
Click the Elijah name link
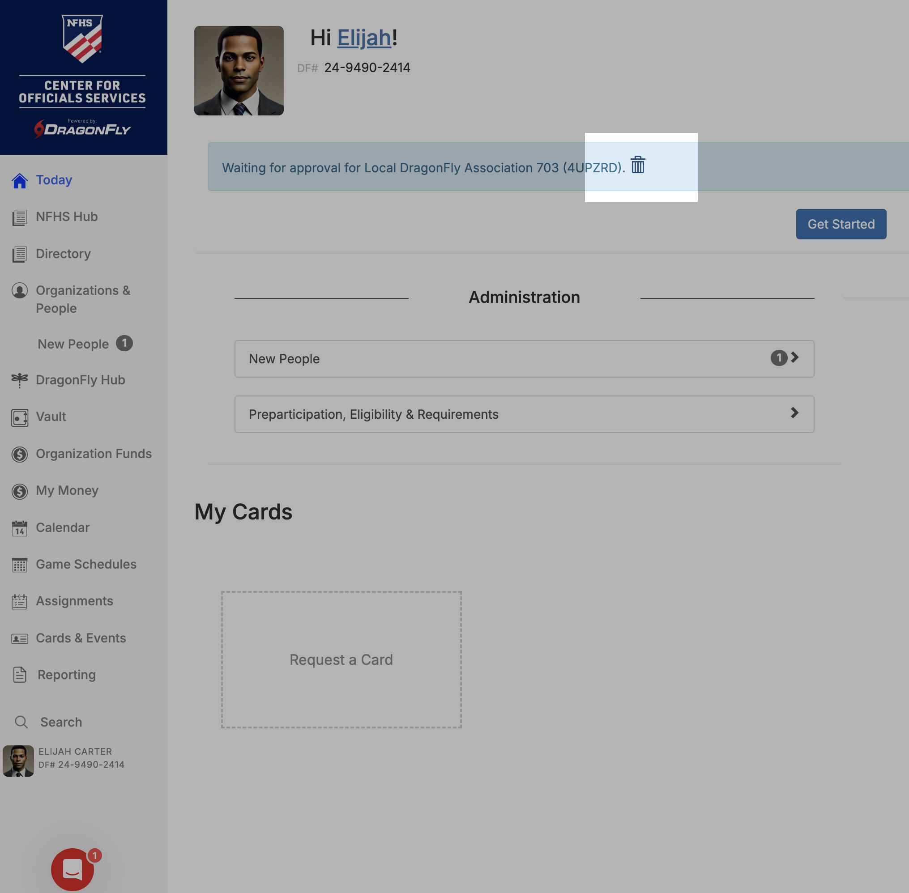[364, 38]
